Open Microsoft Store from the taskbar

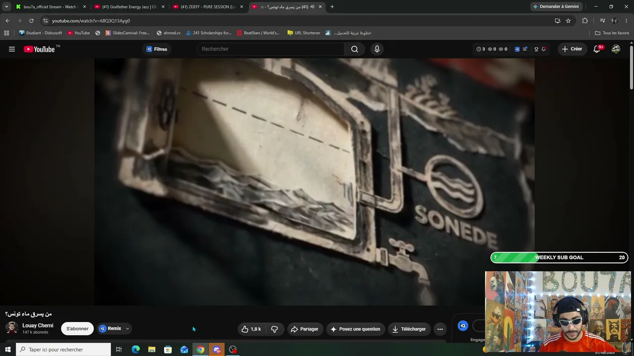tap(168, 350)
